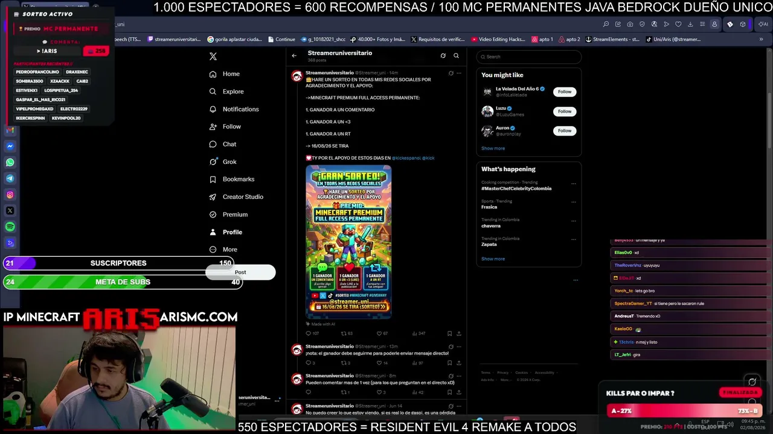
Task: Open Telegram in the browser sidebar
Action: (x=10, y=178)
